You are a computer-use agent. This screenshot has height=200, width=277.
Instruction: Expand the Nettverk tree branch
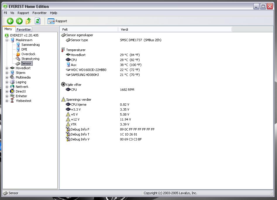pyautogui.click(x=7, y=87)
